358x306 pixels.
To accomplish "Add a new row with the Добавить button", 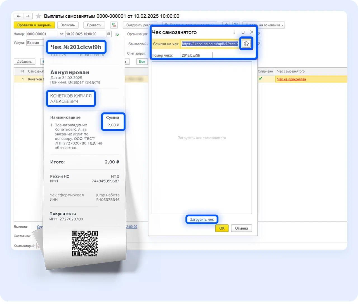I will (24, 61).
